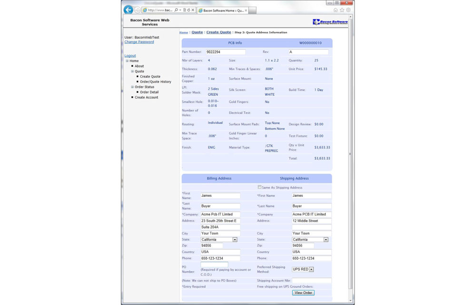Click the shipping Last Name field
Screen dimensions: 476x305
tap(311, 206)
